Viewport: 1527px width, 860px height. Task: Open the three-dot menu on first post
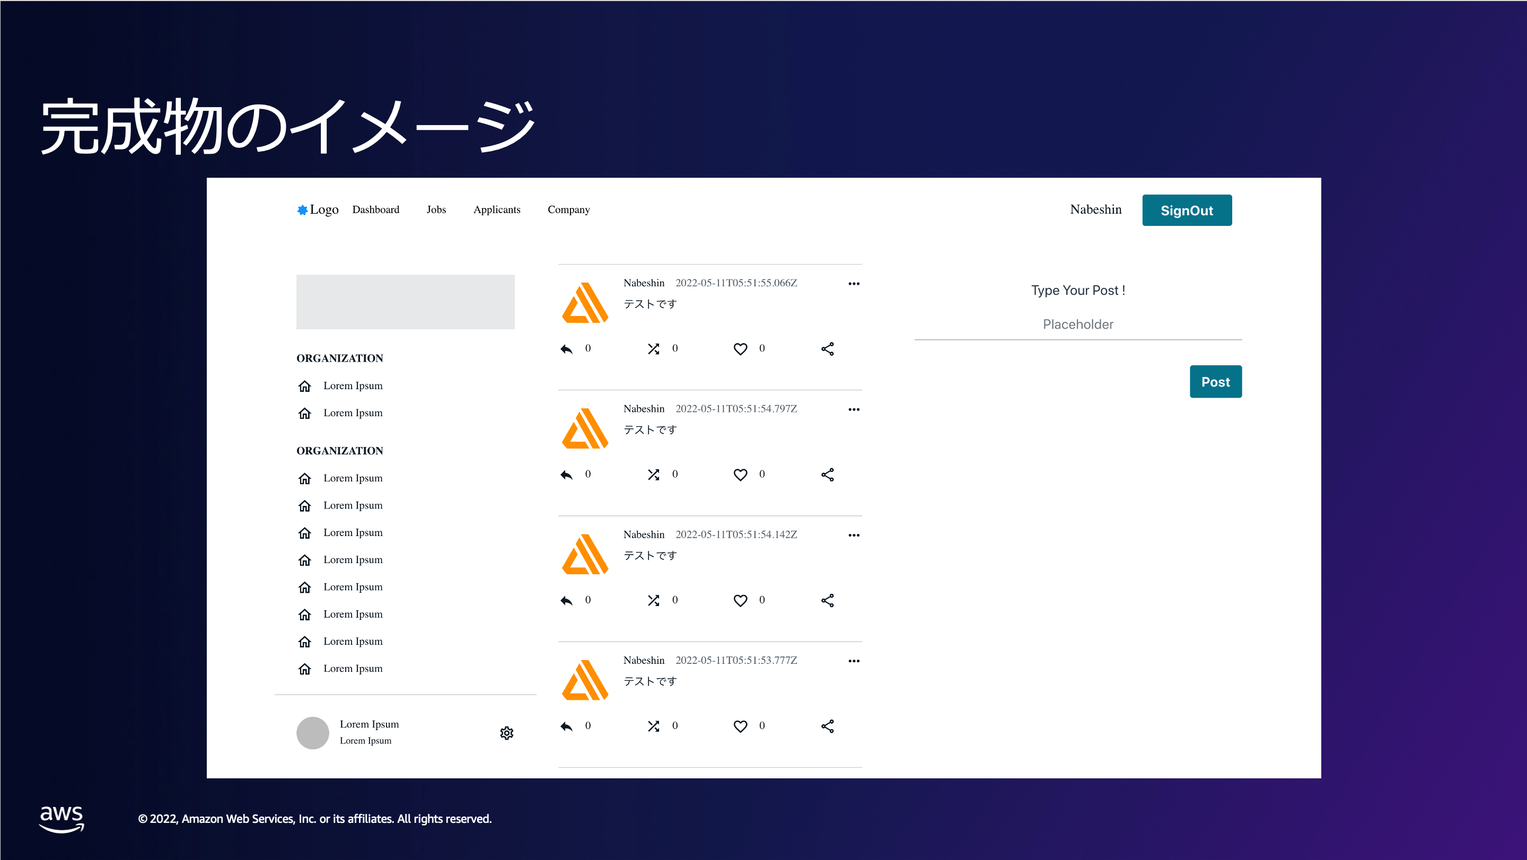pos(854,284)
